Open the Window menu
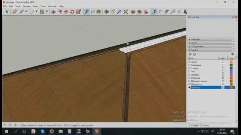This screenshot has width=241, height=135. click(52, 6)
